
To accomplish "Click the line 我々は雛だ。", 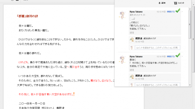I will [x=26, y=26].
